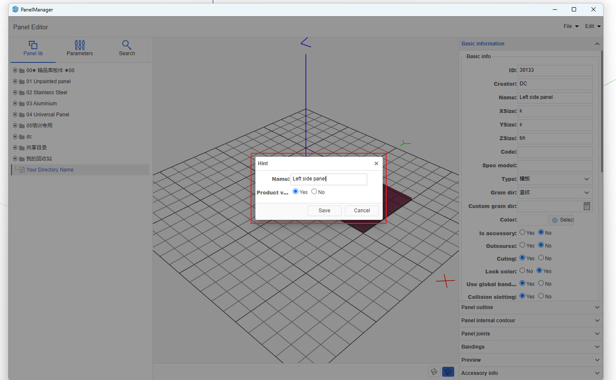Expand the 03 Aluminium tree folder

click(15, 103)
